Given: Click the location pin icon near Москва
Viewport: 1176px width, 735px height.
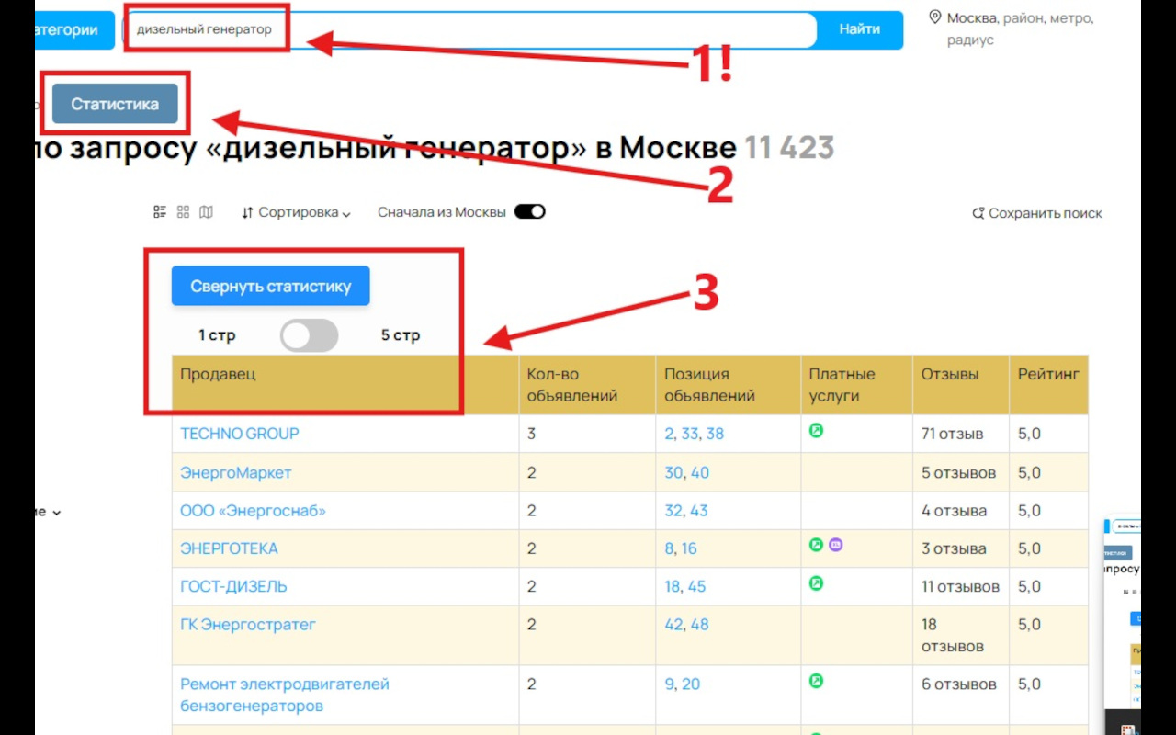Looking at the screenshot, I should [935, 17].
